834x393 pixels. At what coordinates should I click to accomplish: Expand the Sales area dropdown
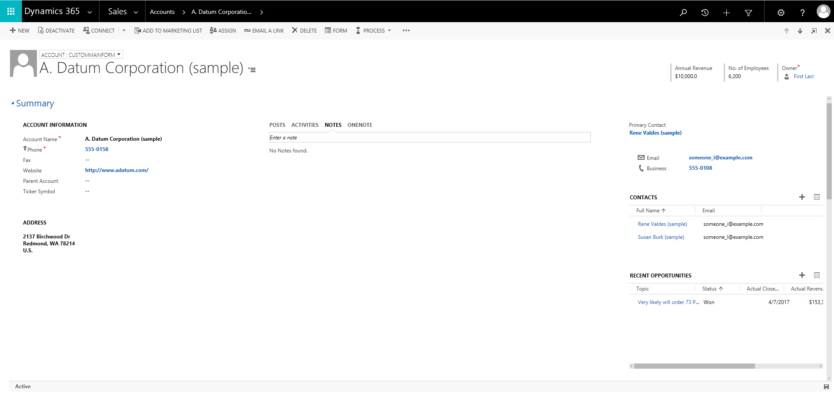coord(123,12)
